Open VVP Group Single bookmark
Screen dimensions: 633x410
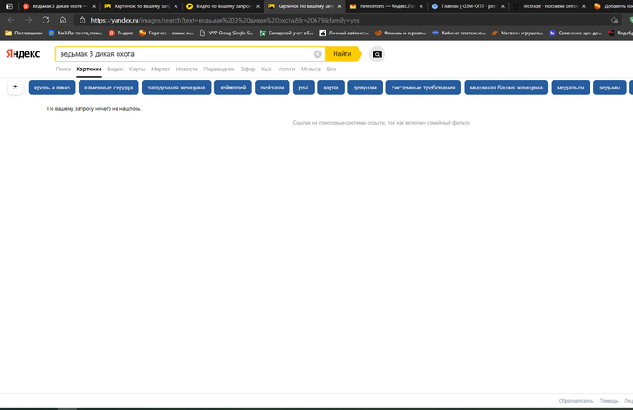coord(226,33)
